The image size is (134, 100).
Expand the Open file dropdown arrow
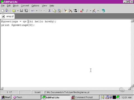(18, 11)
